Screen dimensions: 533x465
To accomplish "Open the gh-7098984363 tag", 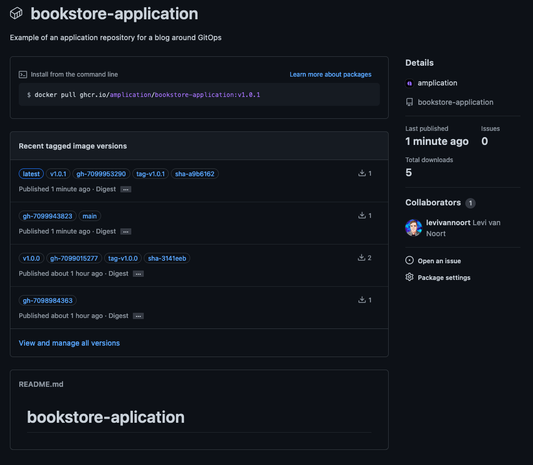I will coord(47,300).
